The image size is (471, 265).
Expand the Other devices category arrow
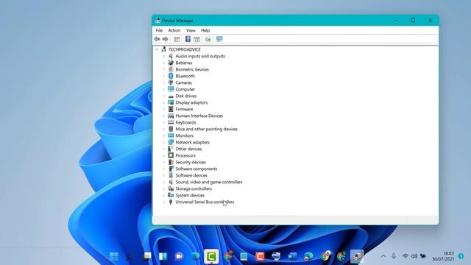pos(163,149)
